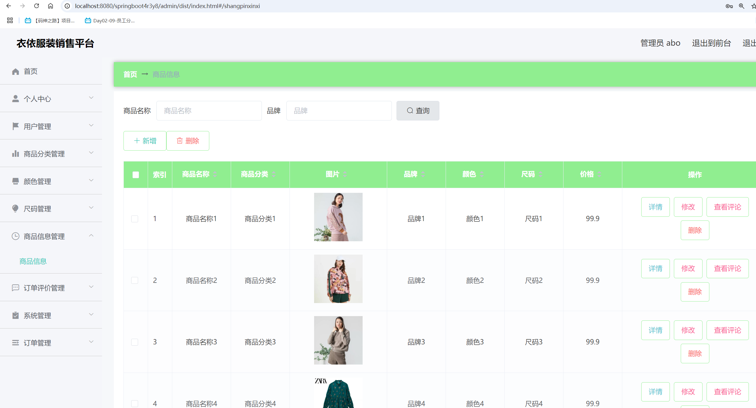The height and width of the screenshot is (408, 756).
Task: Collapse the 商品信息管理 section chevron
Action: click(91, 236)
